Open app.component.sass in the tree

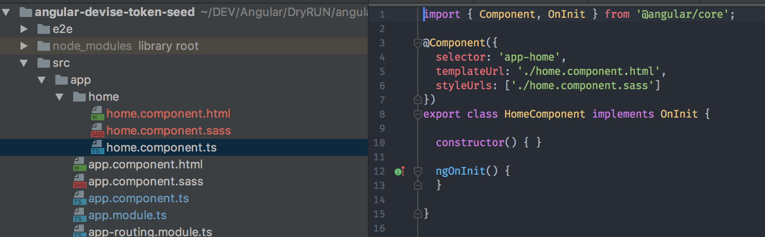[x=146, y=182]
